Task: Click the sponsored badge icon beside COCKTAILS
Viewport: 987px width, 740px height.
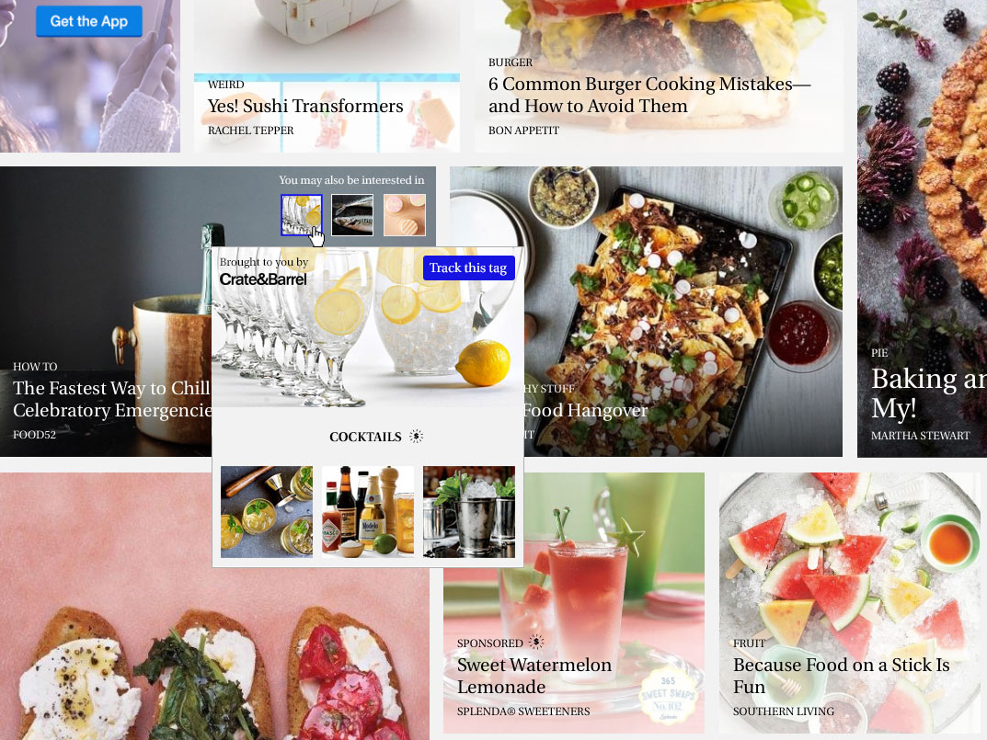Action: [416, 436]
